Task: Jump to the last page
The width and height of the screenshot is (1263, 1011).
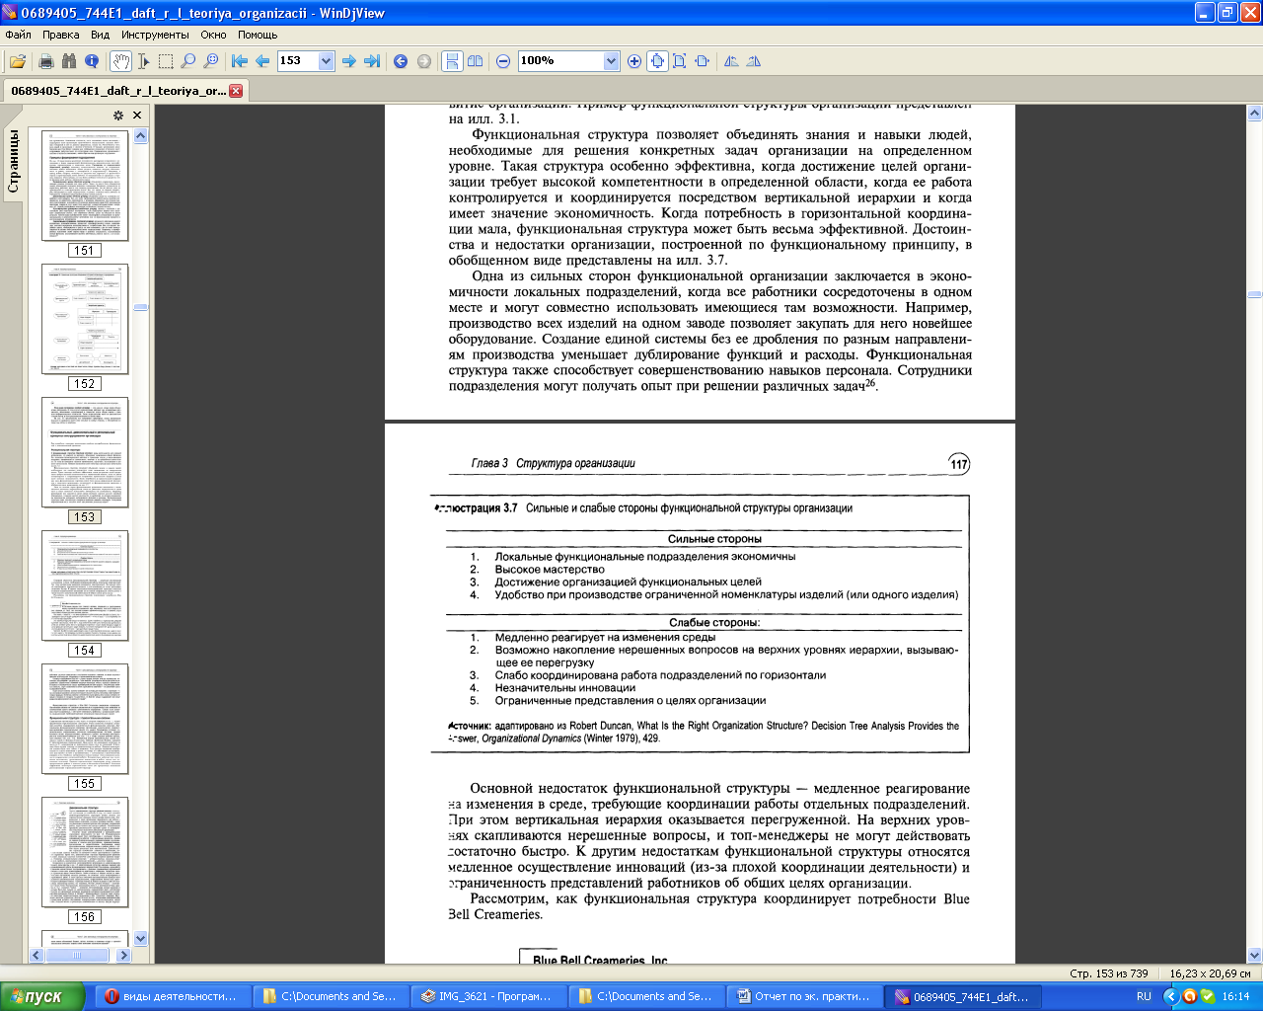Action: coord(372,61)
